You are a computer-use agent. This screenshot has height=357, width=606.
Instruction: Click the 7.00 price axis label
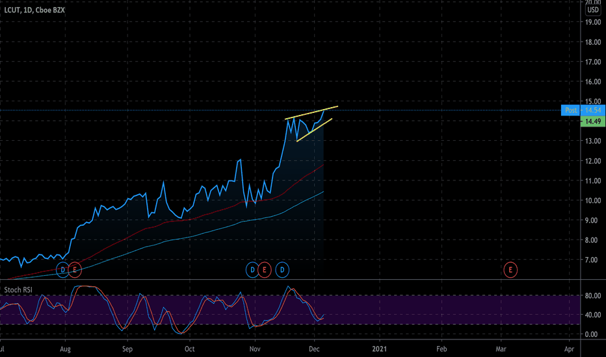click(x=594, y=260)
